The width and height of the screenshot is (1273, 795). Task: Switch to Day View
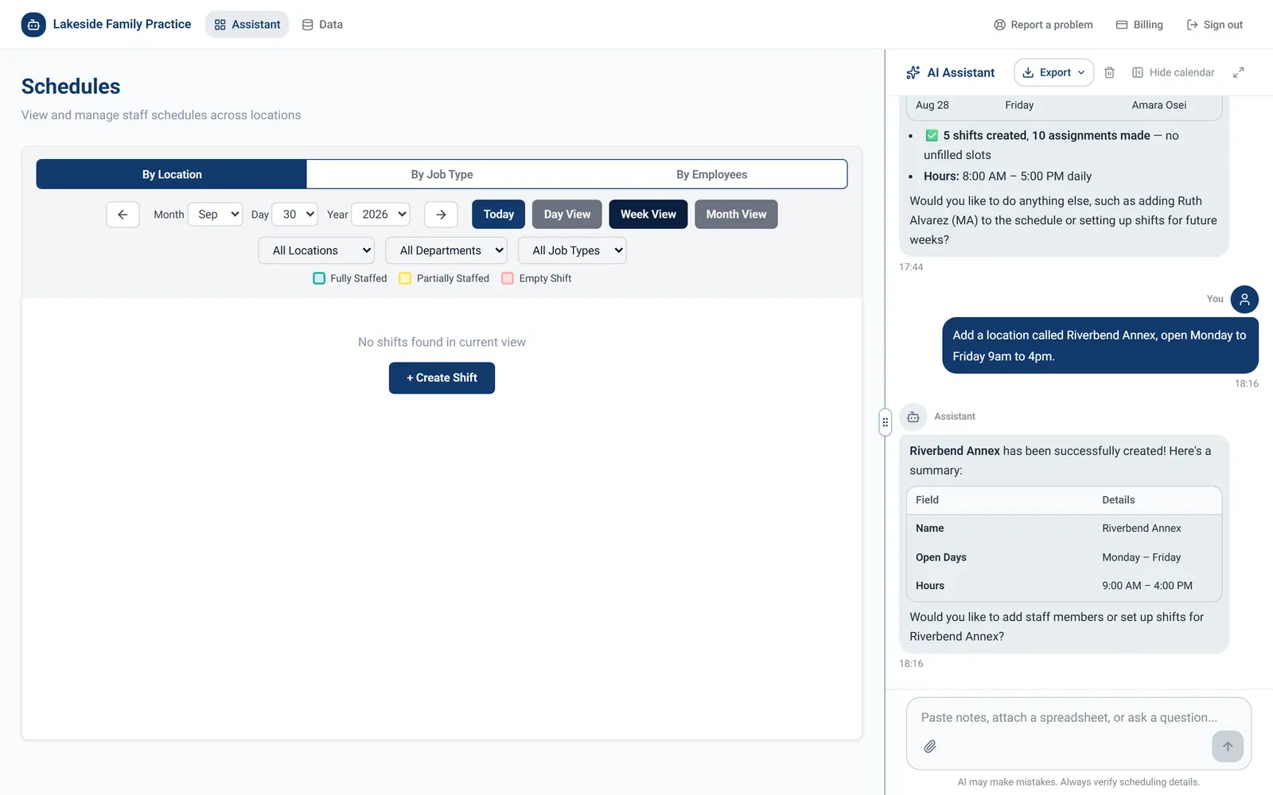point(567,215)
